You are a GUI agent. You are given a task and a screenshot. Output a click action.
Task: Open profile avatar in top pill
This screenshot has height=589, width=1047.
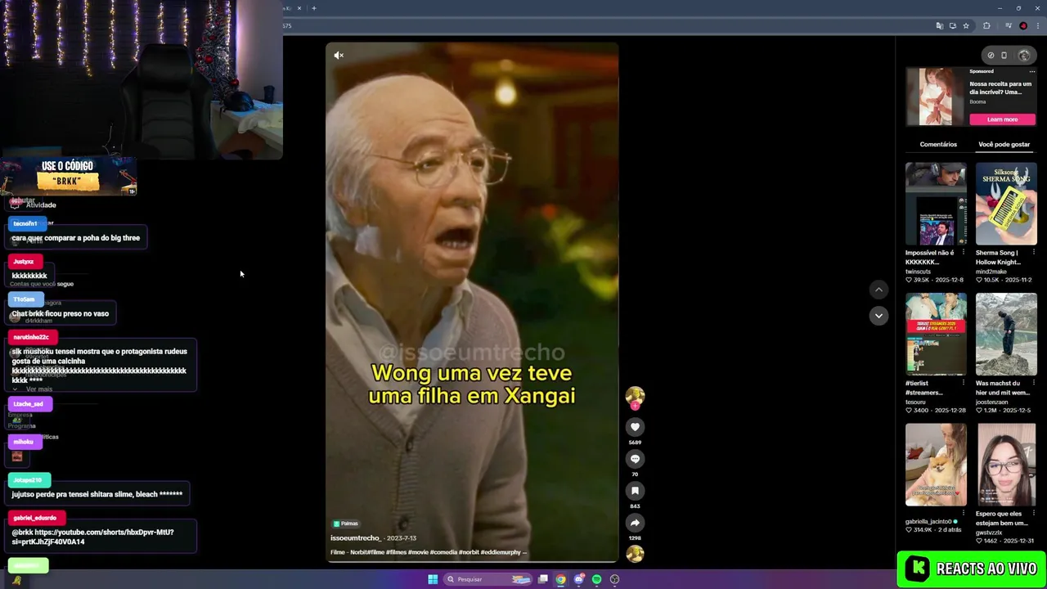click(x=1024, y=56)
